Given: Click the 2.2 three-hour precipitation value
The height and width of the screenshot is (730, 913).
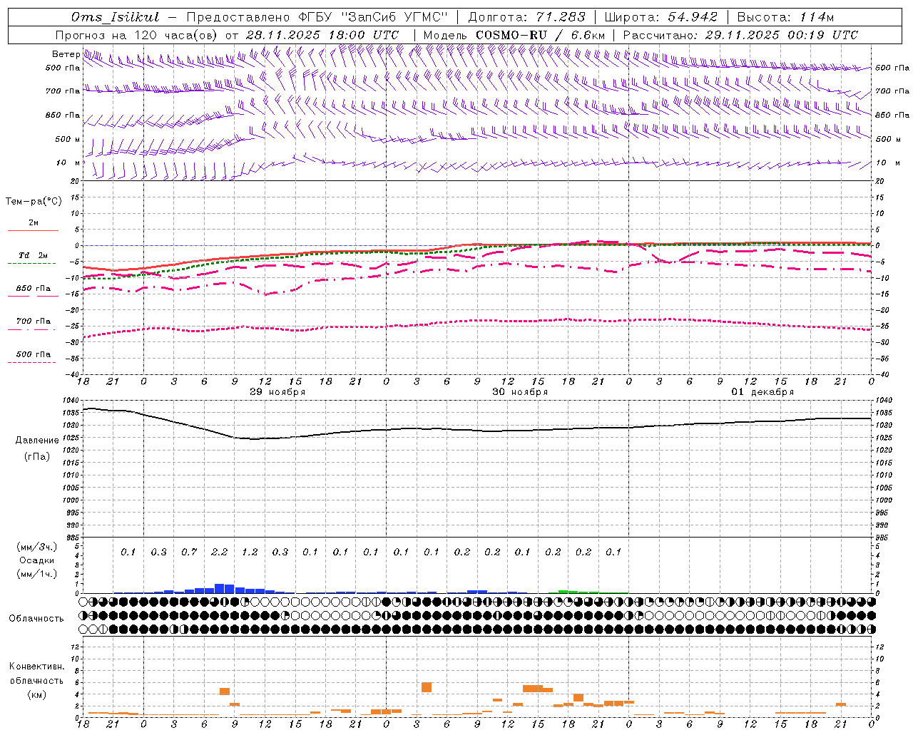Looking at the screenshot, I should [220, 552].
